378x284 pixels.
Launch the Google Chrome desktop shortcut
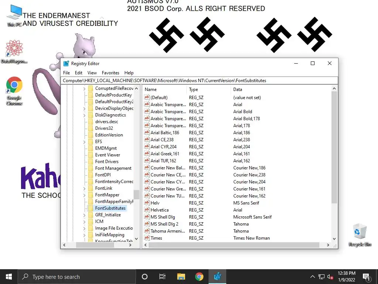click(14, 91)
